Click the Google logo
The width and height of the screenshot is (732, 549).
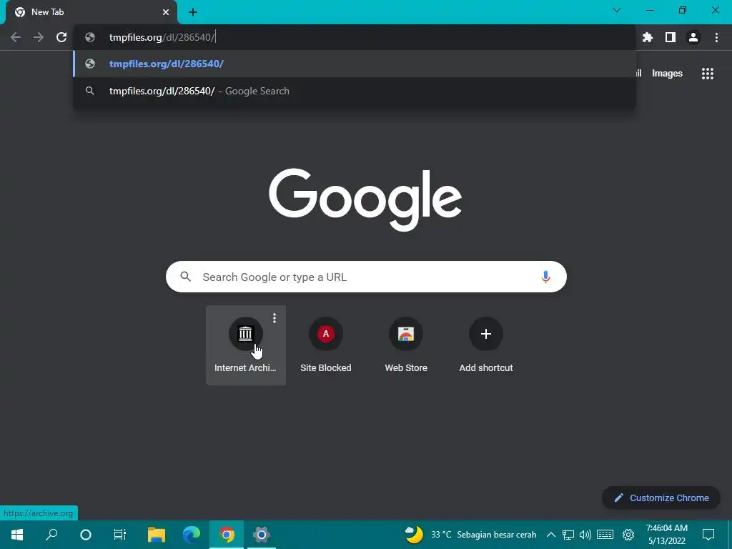(x=365, y=200)
